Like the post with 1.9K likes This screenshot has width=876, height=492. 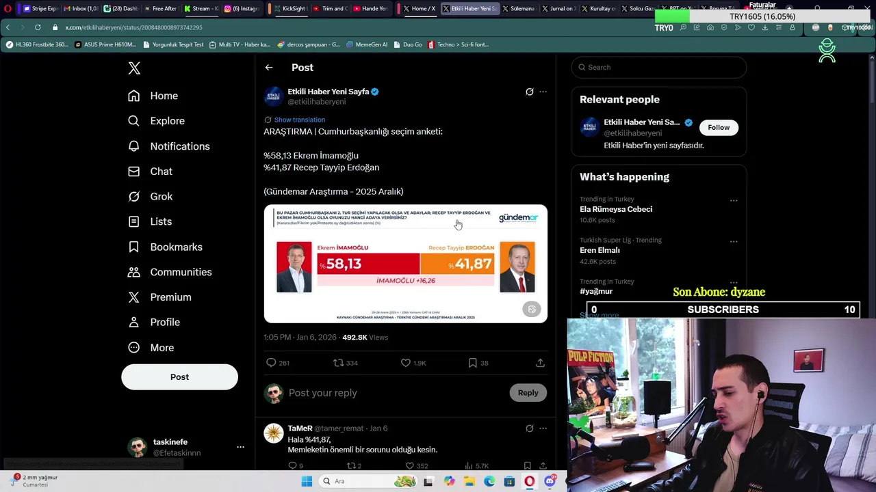tap(413, 363)
